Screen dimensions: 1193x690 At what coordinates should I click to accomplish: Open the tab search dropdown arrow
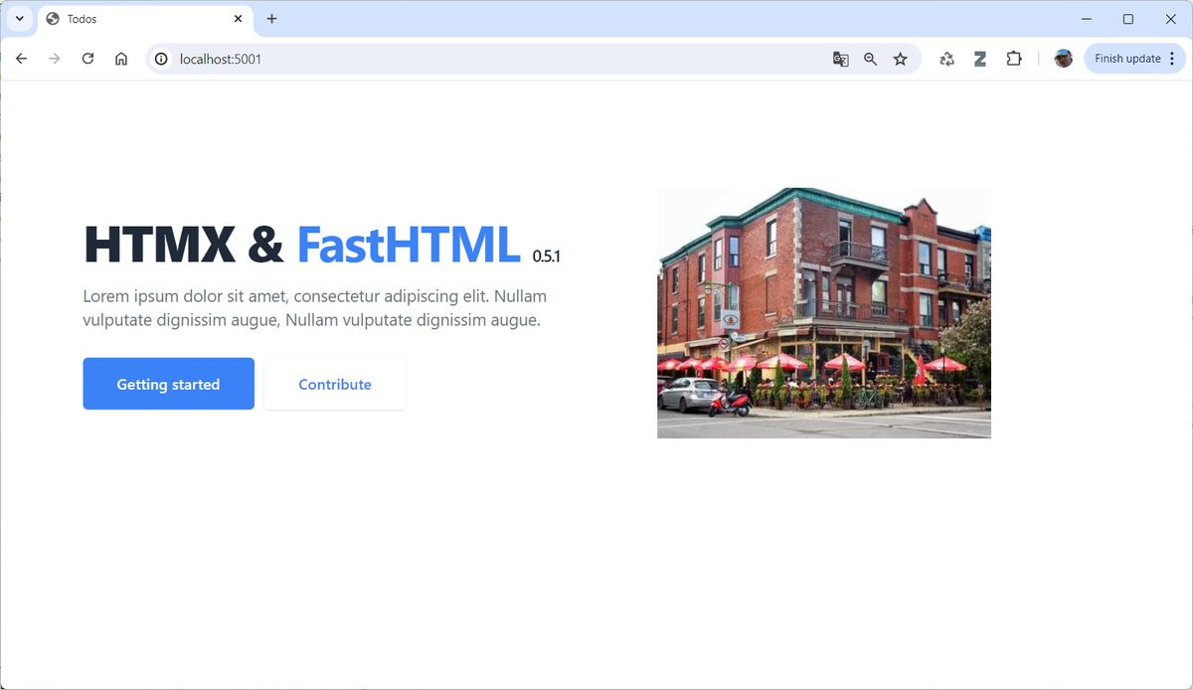[x=19, y=19]
